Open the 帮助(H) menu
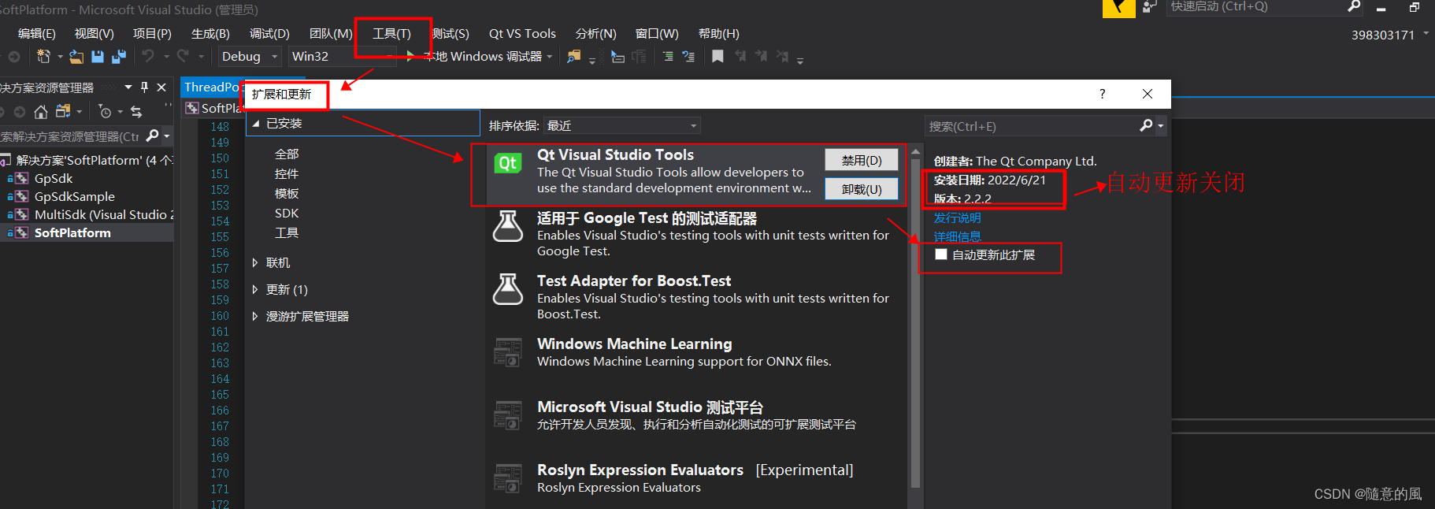 click(x=718, y=34)
